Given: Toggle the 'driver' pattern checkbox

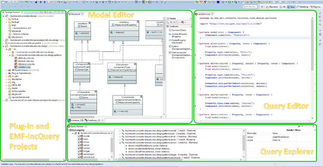Looking at the screenshot, I should tap(79, 142).
